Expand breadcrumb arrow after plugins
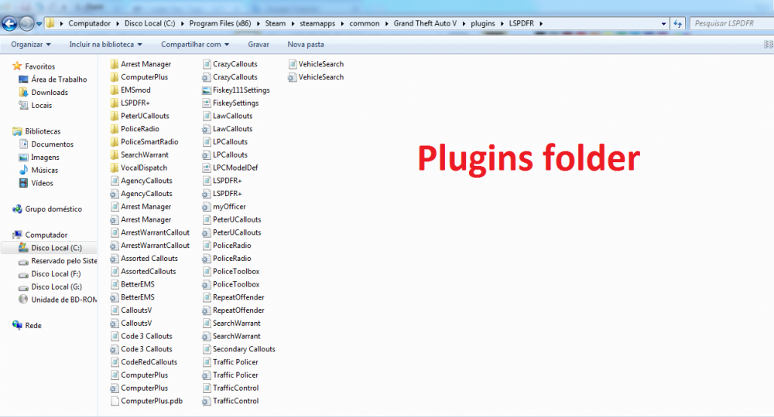Screen dimensions: 774x417 (x=502, y=24)
